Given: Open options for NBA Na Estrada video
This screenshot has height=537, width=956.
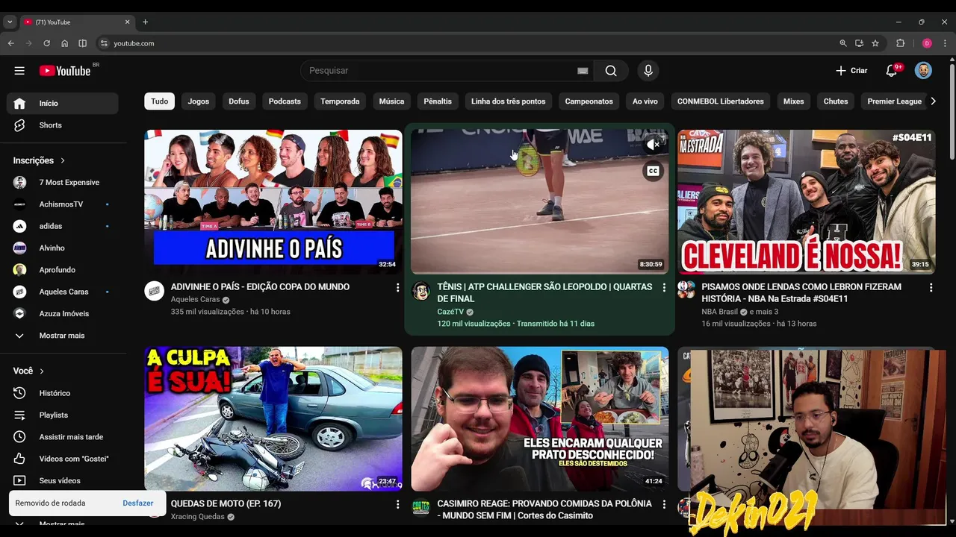Looking at the screenshot, I should click(931, 287).
